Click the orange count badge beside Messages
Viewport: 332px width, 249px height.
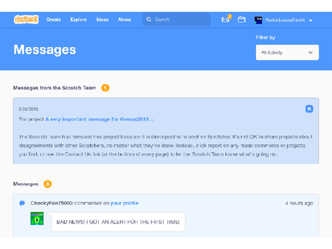click(48, 184)
